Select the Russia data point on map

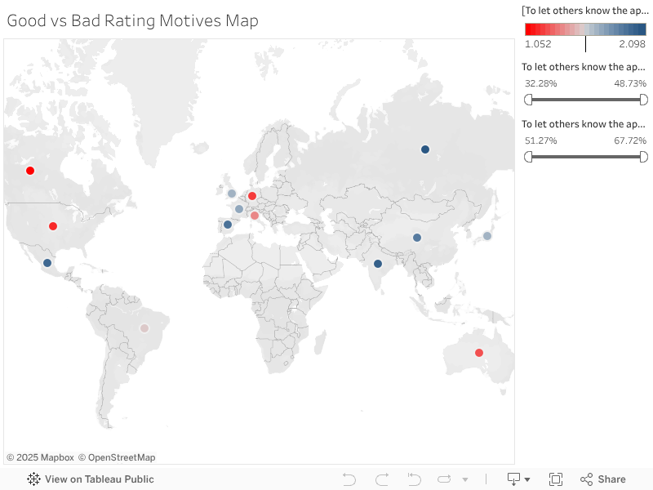(425, 149)
